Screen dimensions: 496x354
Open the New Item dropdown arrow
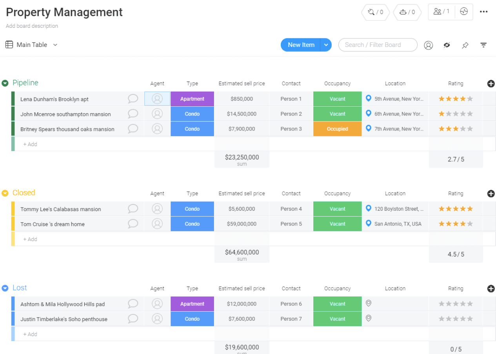[x=326, y=45]
